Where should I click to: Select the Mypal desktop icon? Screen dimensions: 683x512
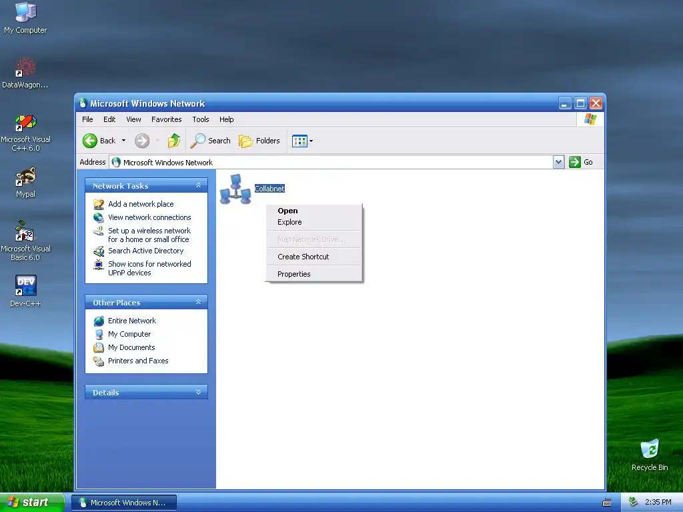click(25, 182)
